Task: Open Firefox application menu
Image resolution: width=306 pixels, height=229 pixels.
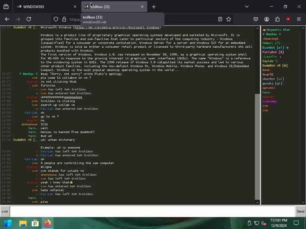Action: tap(299, 19)
